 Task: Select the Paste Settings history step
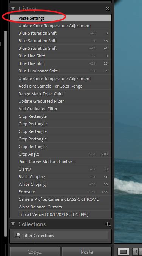coord(61,18)
